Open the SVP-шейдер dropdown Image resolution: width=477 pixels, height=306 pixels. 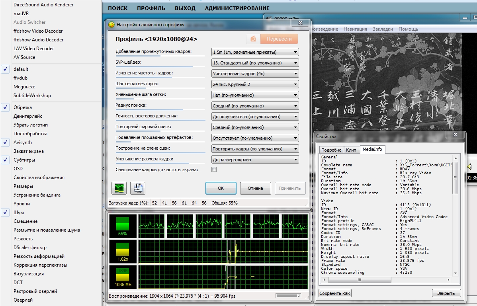255,63
